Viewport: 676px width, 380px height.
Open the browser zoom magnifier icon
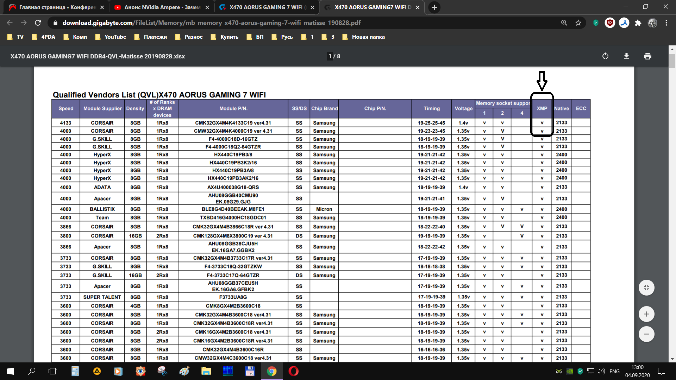564,23
